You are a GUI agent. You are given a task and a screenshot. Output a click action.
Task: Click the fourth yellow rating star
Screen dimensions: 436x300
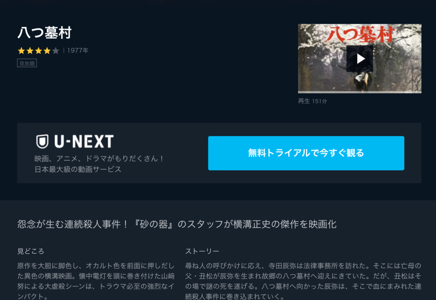tap(47, 51)
